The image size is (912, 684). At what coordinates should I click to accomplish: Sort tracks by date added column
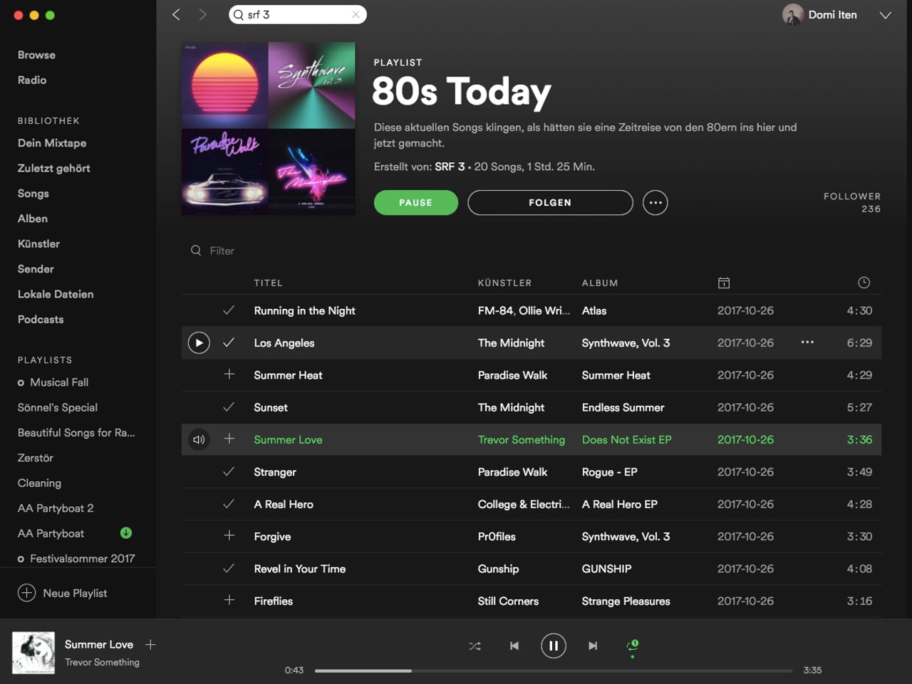(723, 283)
